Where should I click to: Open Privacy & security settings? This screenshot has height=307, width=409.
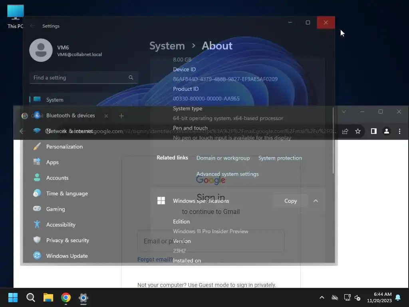83,240
